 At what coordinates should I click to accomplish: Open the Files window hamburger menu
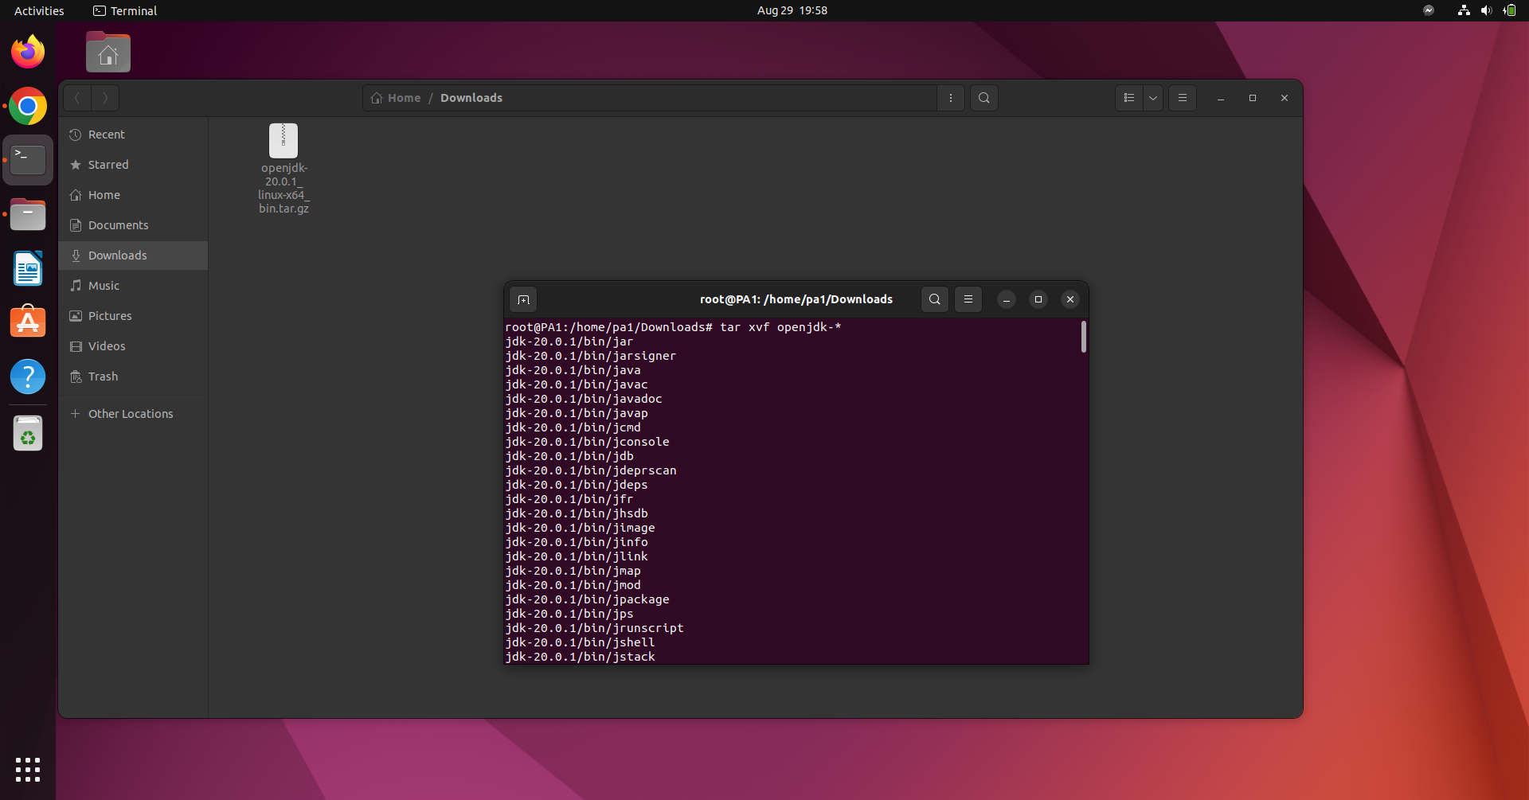pyautogui.click(x=1183, y=97)
